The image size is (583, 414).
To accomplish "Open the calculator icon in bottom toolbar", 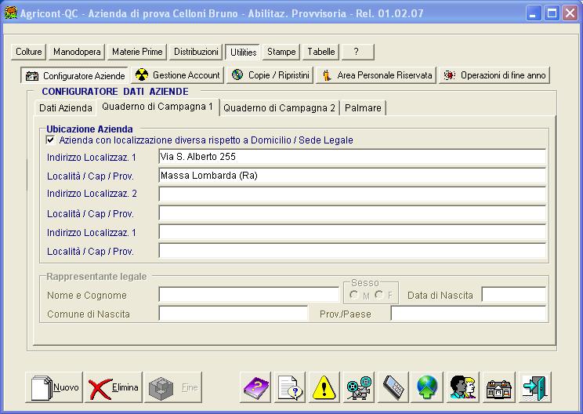I will pos(393,387).
